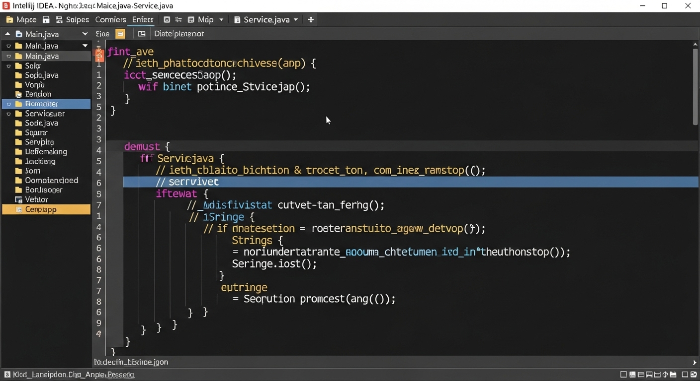The image size is (700, 381).
Task: Click the Mipce folder icon in toolbar
Action: 9,20
